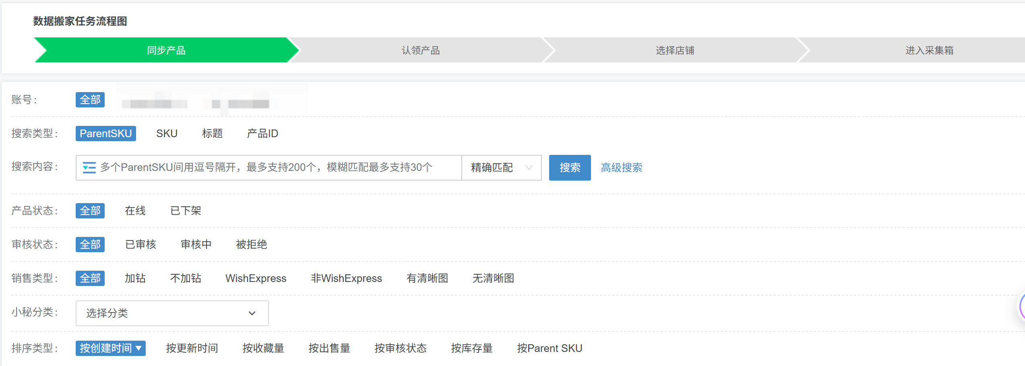
Task: Filter sale type by 有清晰图
Action: (428, 278)
